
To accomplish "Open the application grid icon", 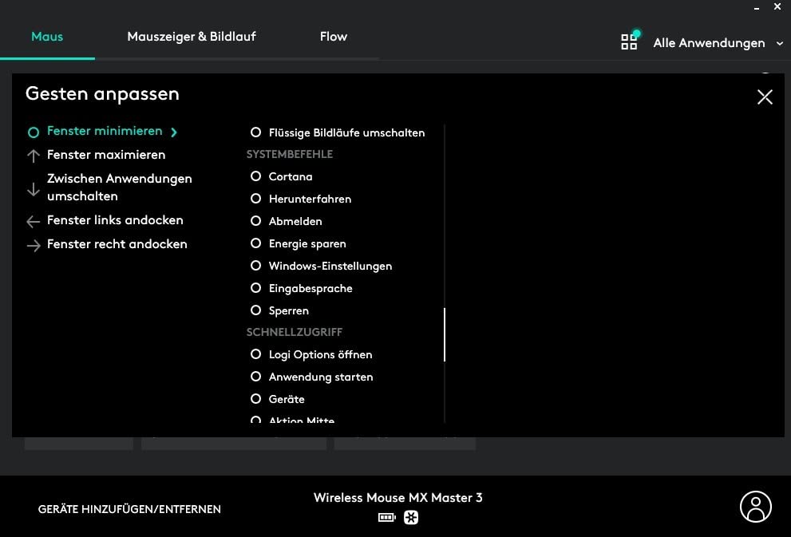I will 629,41.
